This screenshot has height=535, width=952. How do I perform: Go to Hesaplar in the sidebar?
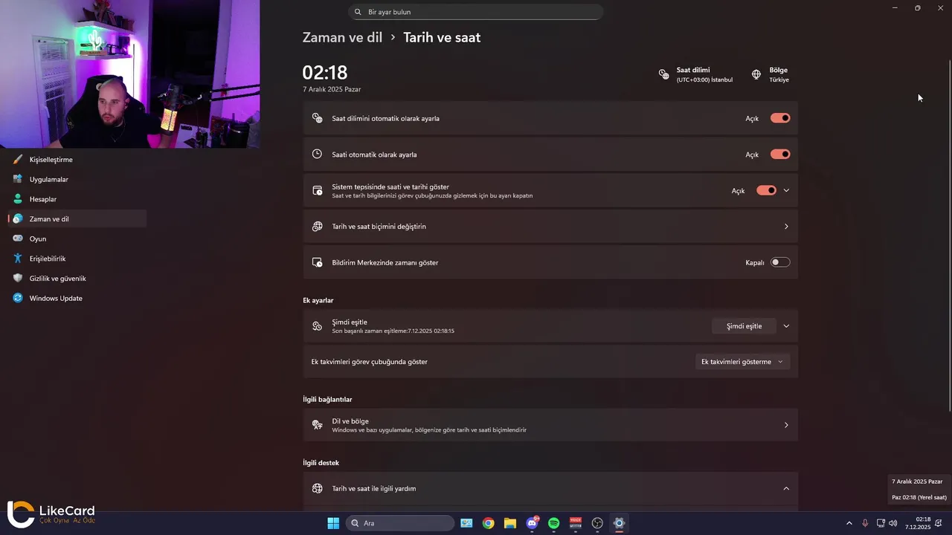point(77,199)
